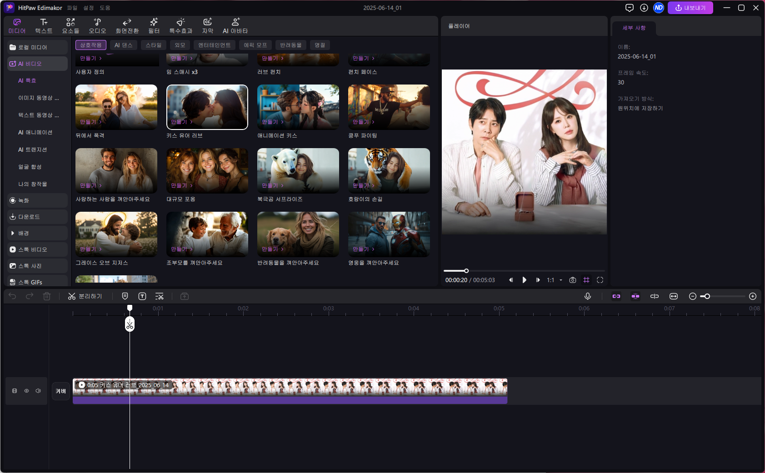The image size is (765, 473).
Task: Mute the track with speaker icon
Action: click(38, 391)
